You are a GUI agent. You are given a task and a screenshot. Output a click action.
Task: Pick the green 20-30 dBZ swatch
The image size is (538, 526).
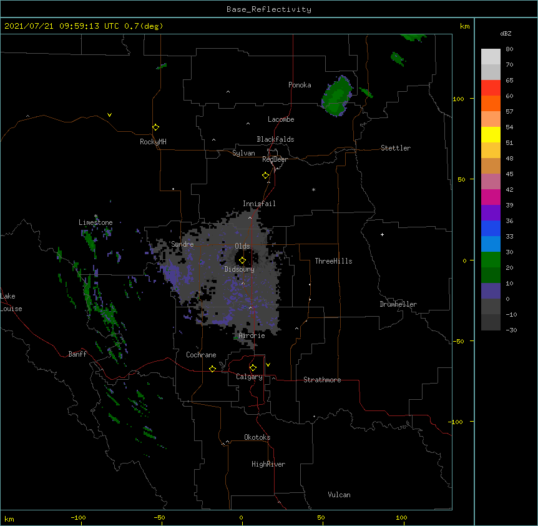[491, 260]
